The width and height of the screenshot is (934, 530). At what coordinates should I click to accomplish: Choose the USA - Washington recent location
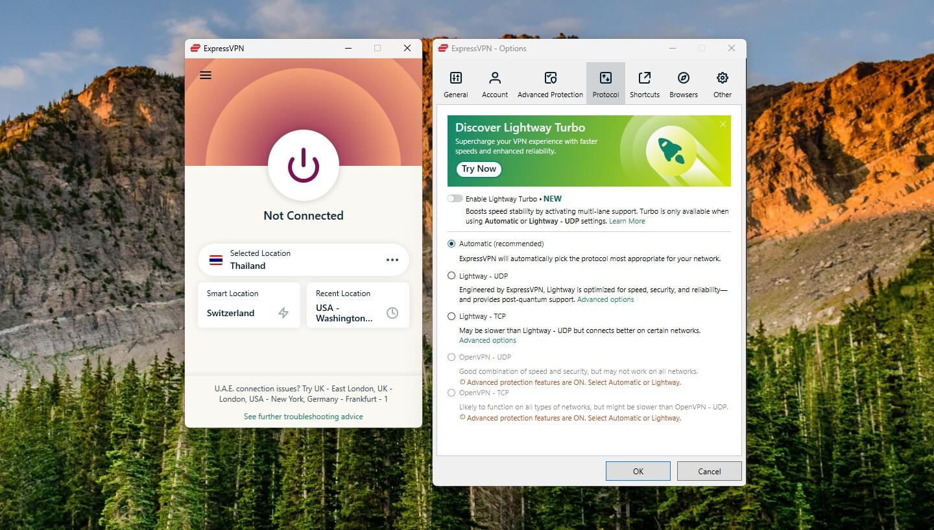pyautogui.click(x=358, y=305)
